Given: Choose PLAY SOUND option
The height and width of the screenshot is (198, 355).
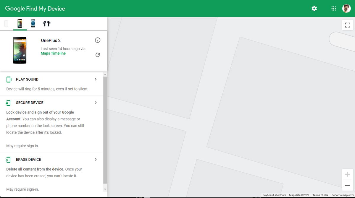Looking at the screenshot, I should click(27, 79).
